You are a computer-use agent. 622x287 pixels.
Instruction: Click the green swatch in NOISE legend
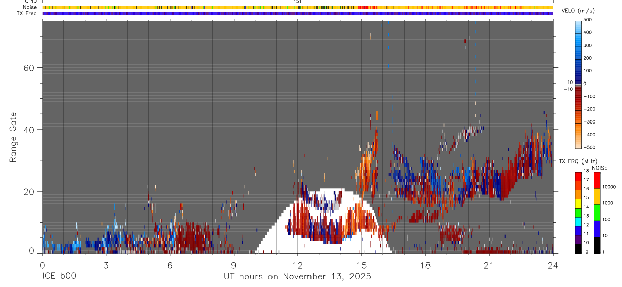(596, 213)
